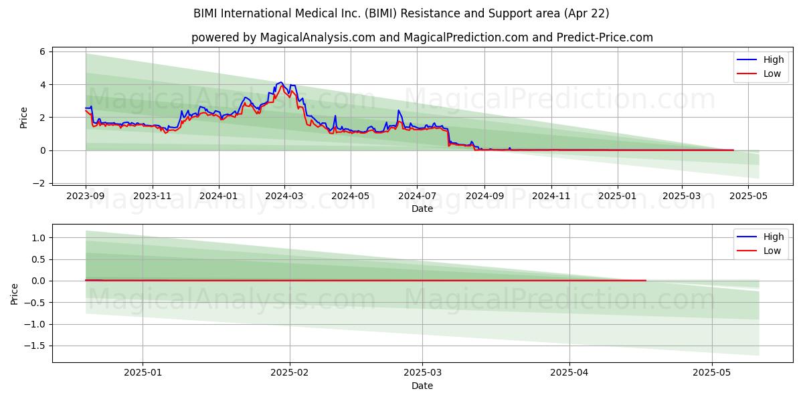Click the '1.0' y-axis tick on the lower chart

tap(37, 237)
